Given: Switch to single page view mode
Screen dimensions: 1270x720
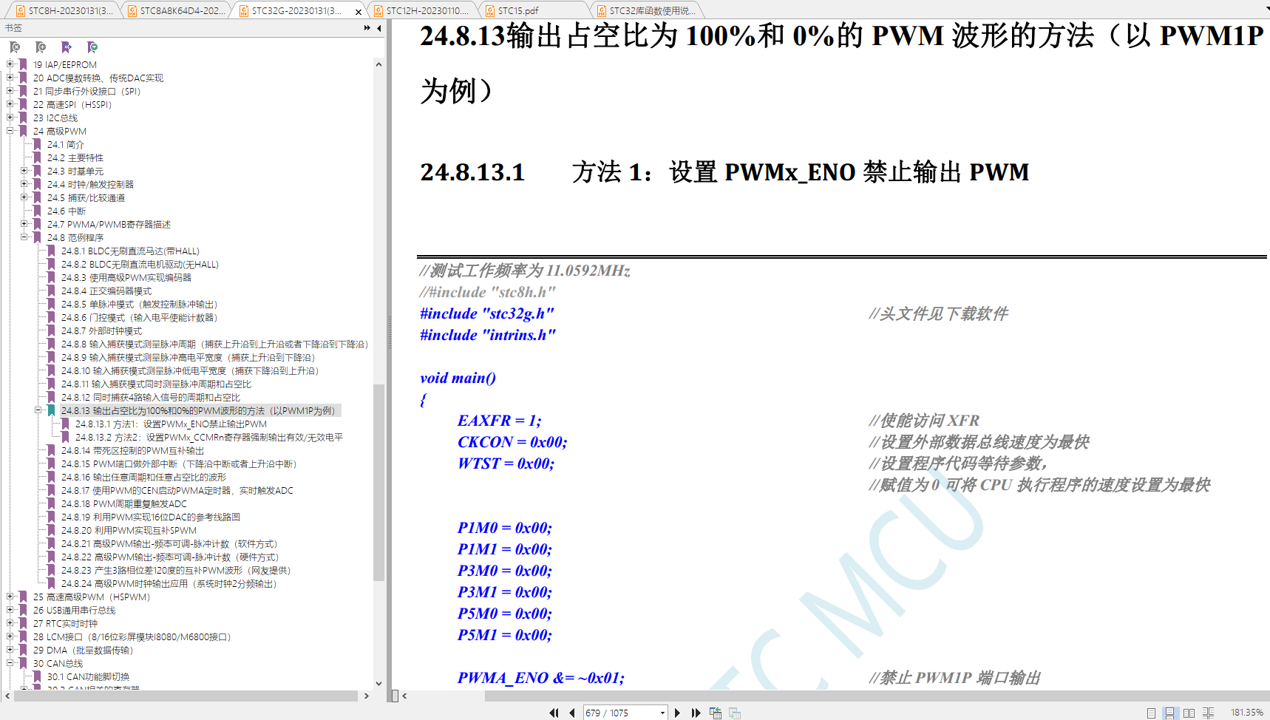Looking at the screenshot, I should [1151, 713].
